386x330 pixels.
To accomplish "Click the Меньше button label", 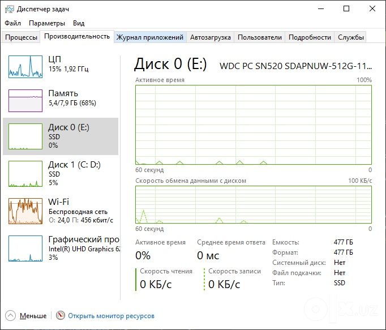I will point(33,316).
